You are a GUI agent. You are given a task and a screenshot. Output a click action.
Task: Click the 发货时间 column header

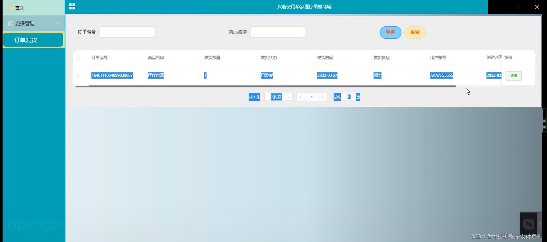[x=325, y=57]
